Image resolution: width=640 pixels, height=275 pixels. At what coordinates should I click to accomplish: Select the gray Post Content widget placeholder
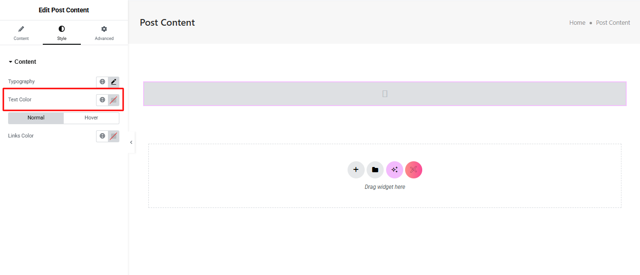385,94
